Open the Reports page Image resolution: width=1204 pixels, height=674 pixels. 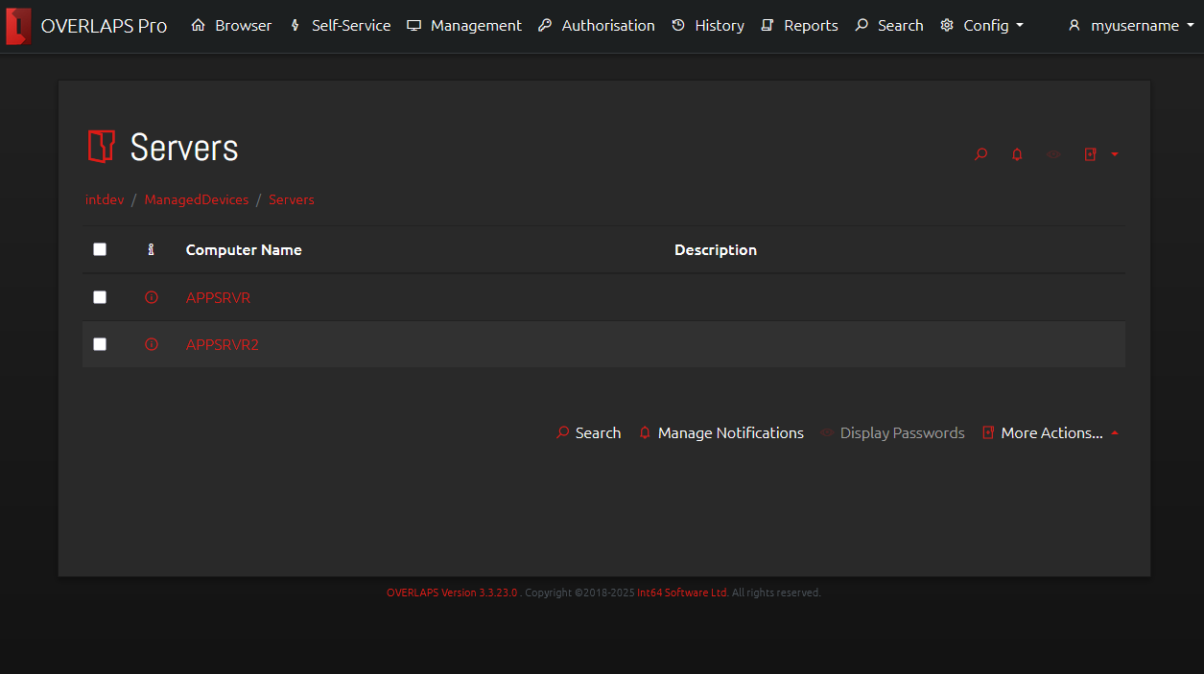(x=799, y=26)
